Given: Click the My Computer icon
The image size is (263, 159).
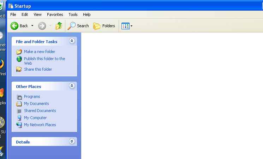Looking at the screenshot, I should click(x=19, y=118).
